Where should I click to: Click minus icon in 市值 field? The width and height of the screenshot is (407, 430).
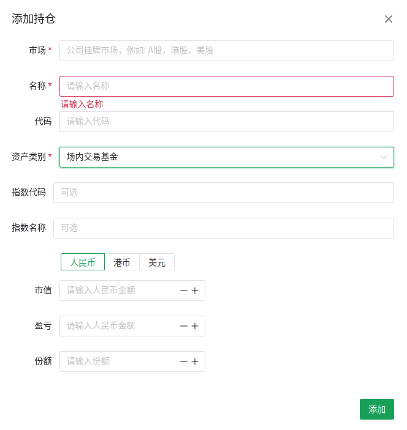click(183, 291)
